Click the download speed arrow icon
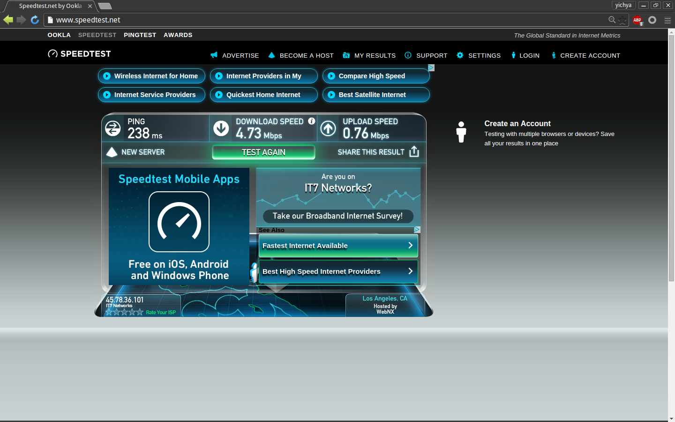Image resolution: width=675 pixels, height=422 pixels. [221, 128]
